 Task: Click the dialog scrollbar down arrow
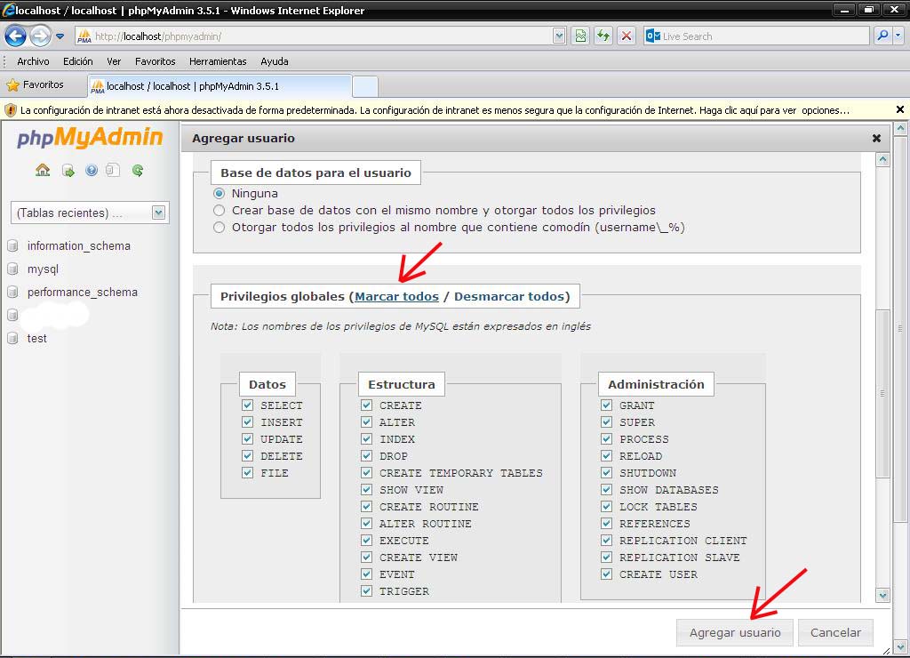[x=882, y=595]
